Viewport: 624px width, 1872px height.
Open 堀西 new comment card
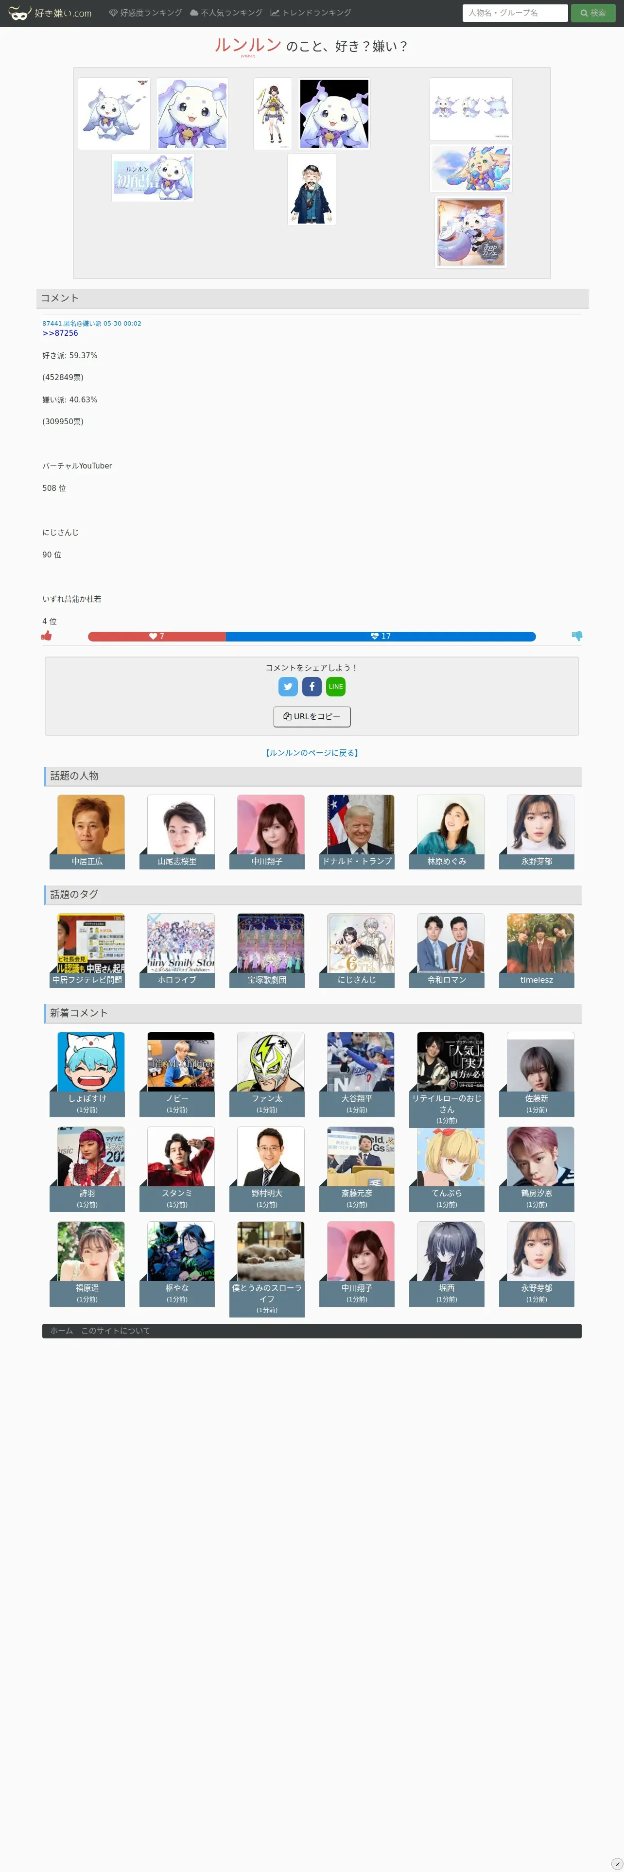tap(447, 1264)
